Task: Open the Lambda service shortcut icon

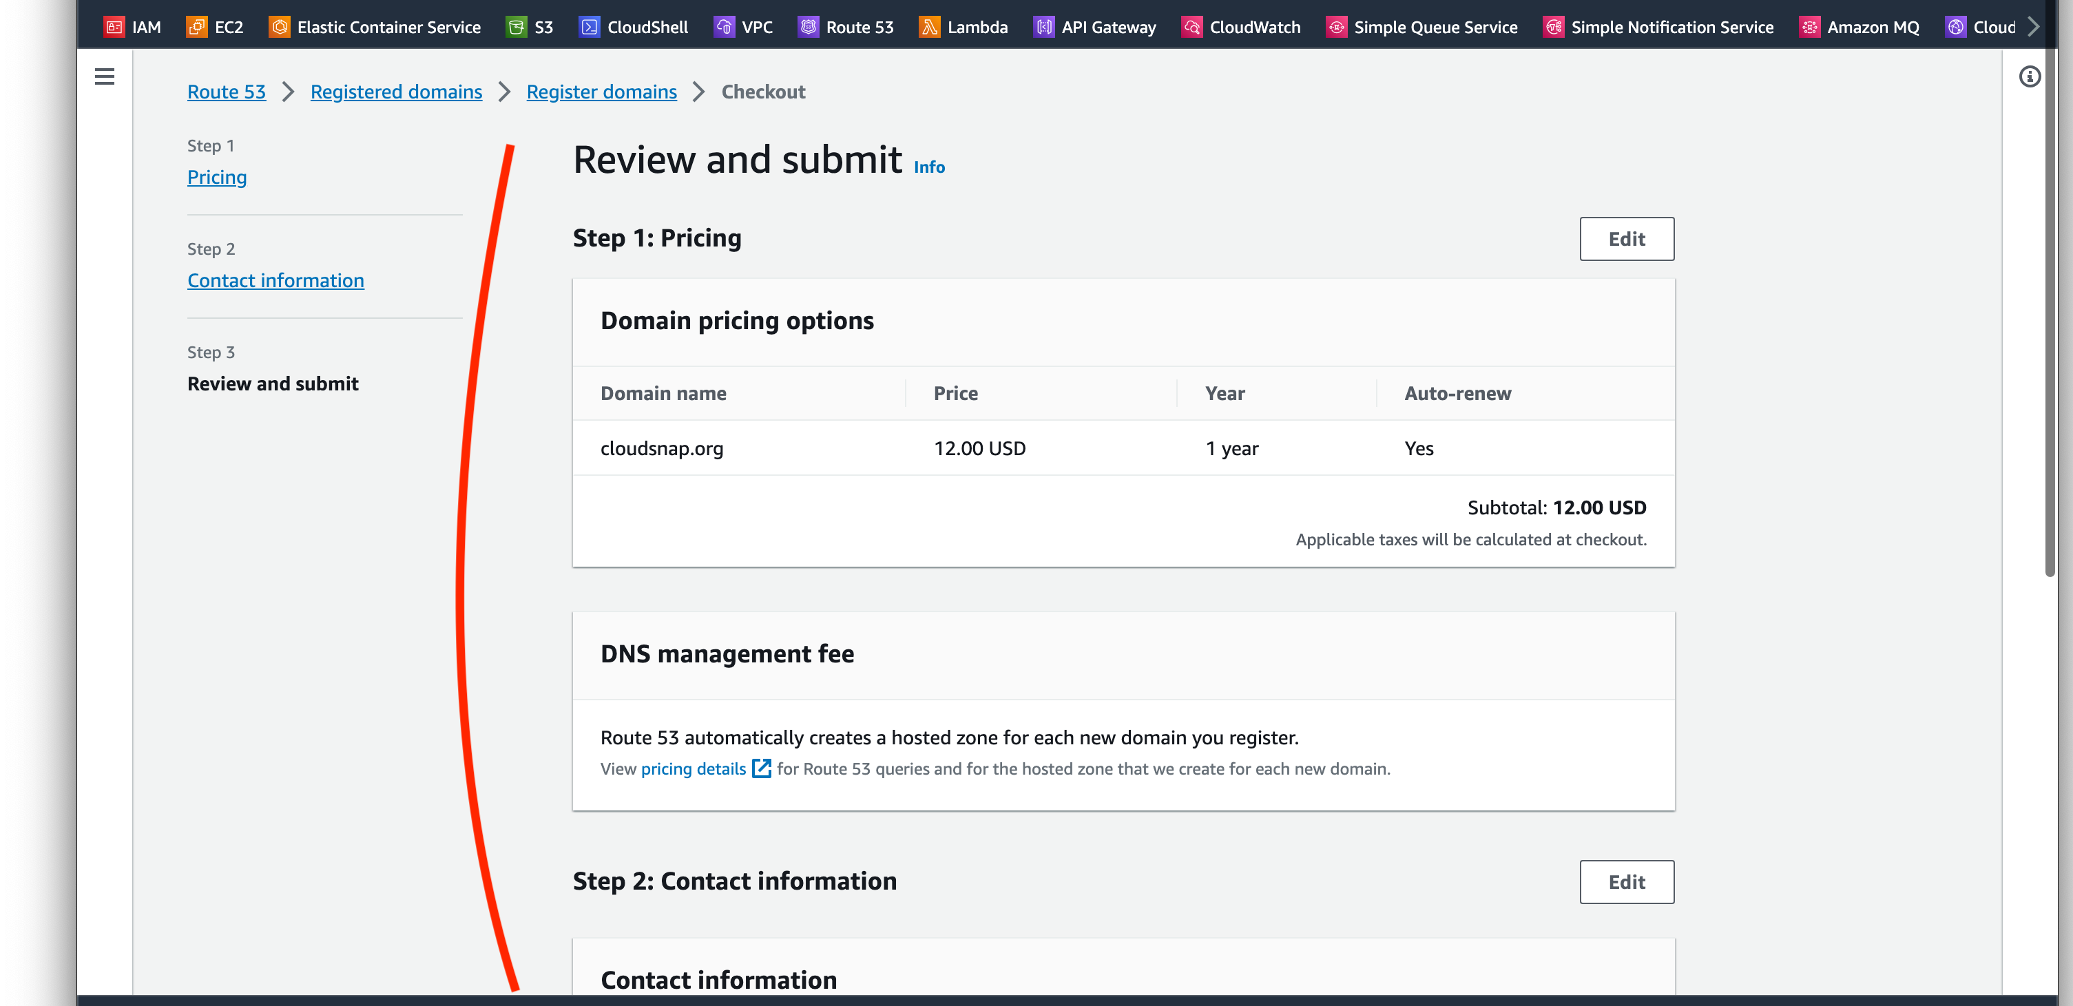Action: point(930,27)
